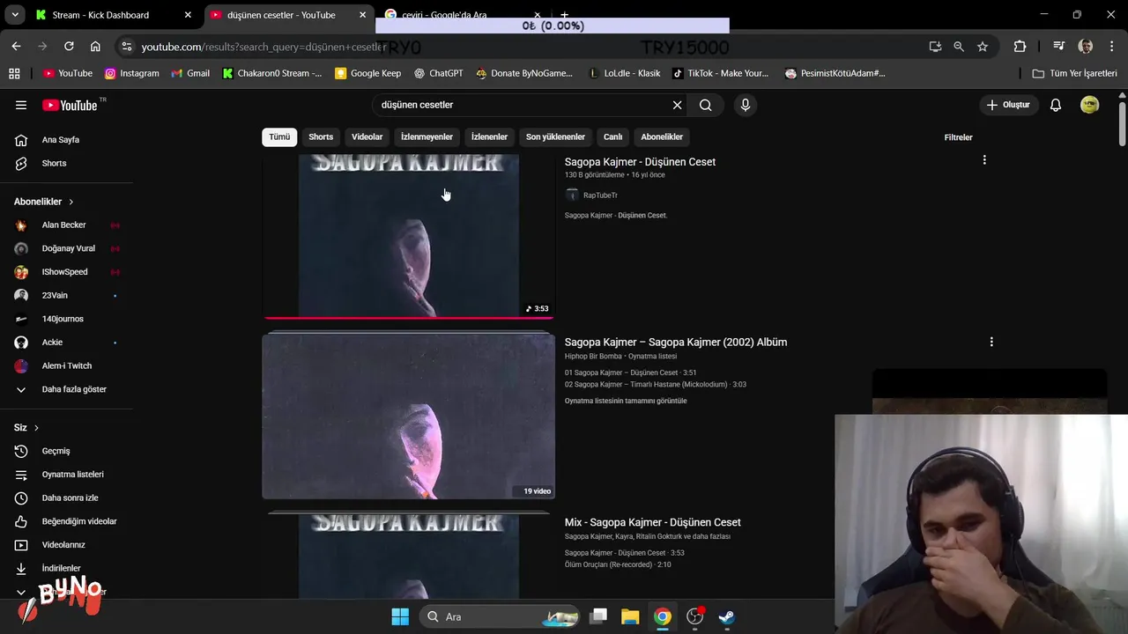The width and height of the screenshot is (1128, 634).
Task: Expand the Abonelikler section chevron
Action: [70, 202]
